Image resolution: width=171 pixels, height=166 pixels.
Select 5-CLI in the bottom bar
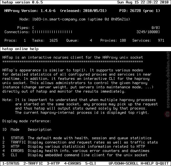pyautogui.click(x=91, y=164)
